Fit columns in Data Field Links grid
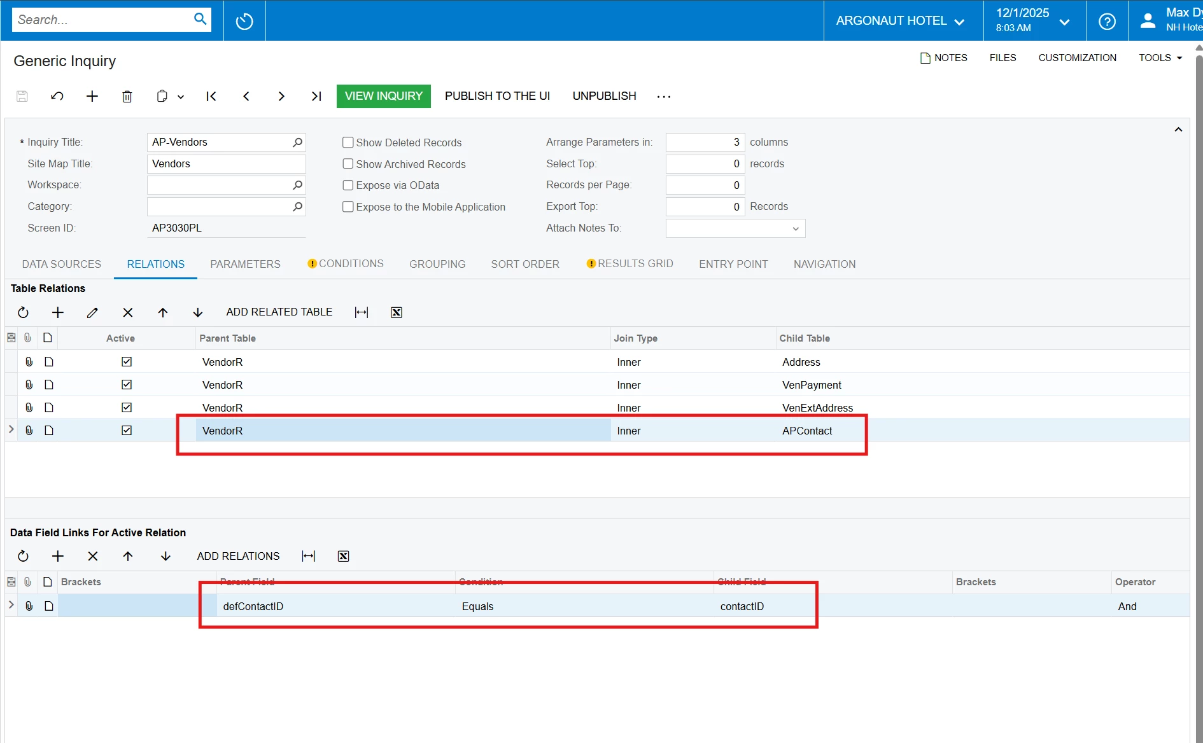 click(309, 557)
